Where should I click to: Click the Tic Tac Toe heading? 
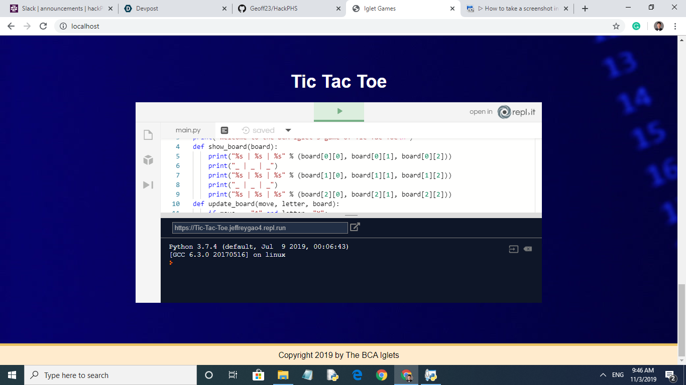[339, 82]
